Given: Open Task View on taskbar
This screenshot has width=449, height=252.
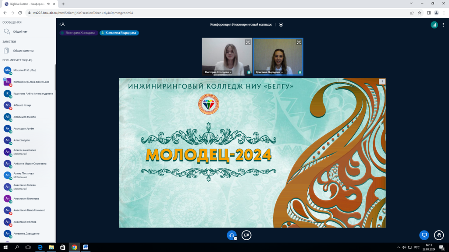Looking at the screenshot, I should (28, 248).
